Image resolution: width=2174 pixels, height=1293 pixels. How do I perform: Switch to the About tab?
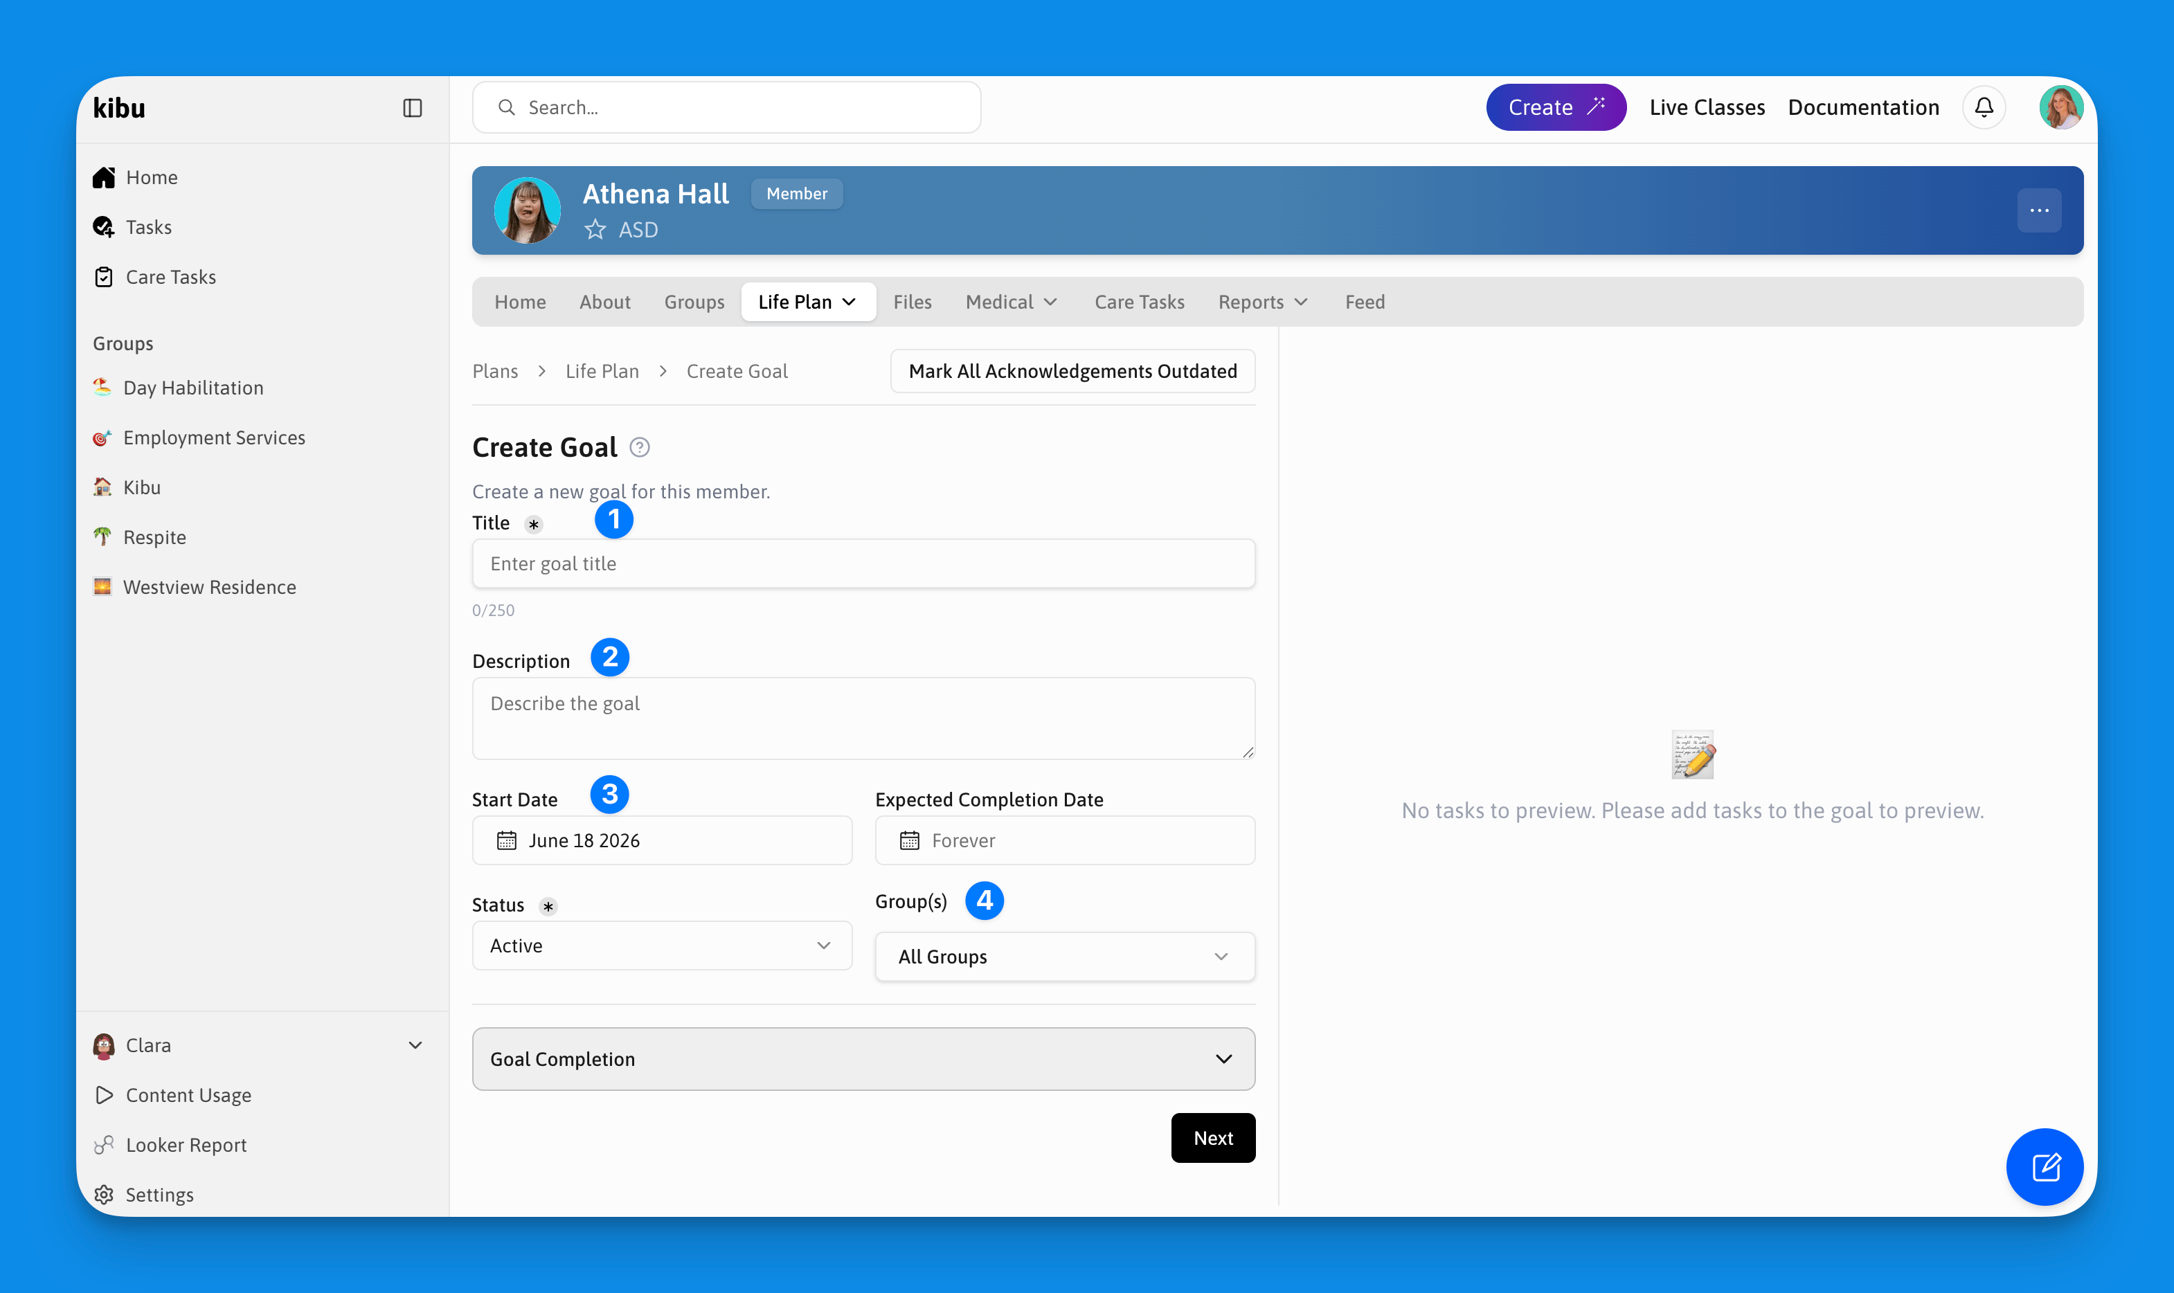click(x=604, y=302)
